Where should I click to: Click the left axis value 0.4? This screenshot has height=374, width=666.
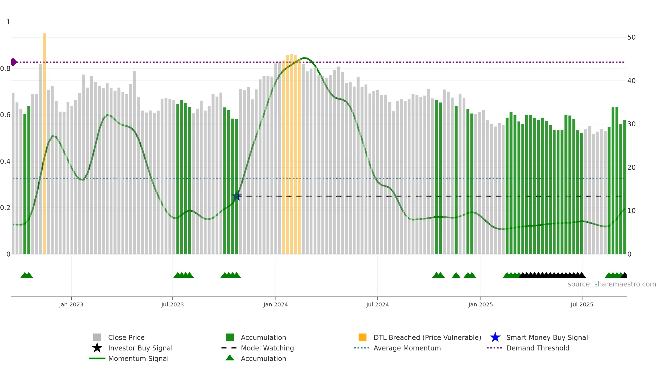[x=5, y=161]
